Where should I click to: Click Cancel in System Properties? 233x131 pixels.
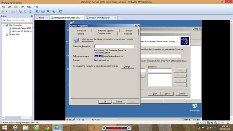click(119, 102)
